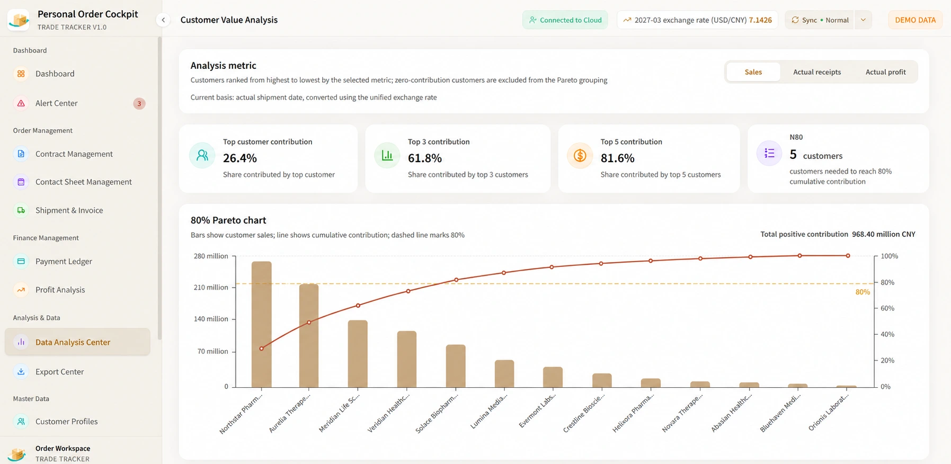951x464 pixels.
Task: Click the Order Workspace footer label
Action: 63,448
